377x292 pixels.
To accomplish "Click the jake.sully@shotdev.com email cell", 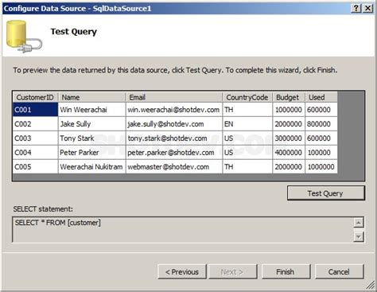I will point(174,124).
